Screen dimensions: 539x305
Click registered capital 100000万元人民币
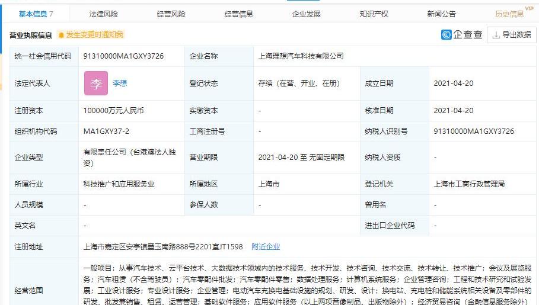113,111
